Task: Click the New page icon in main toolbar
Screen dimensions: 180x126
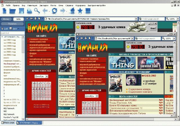Action: (x=4, y=11)
